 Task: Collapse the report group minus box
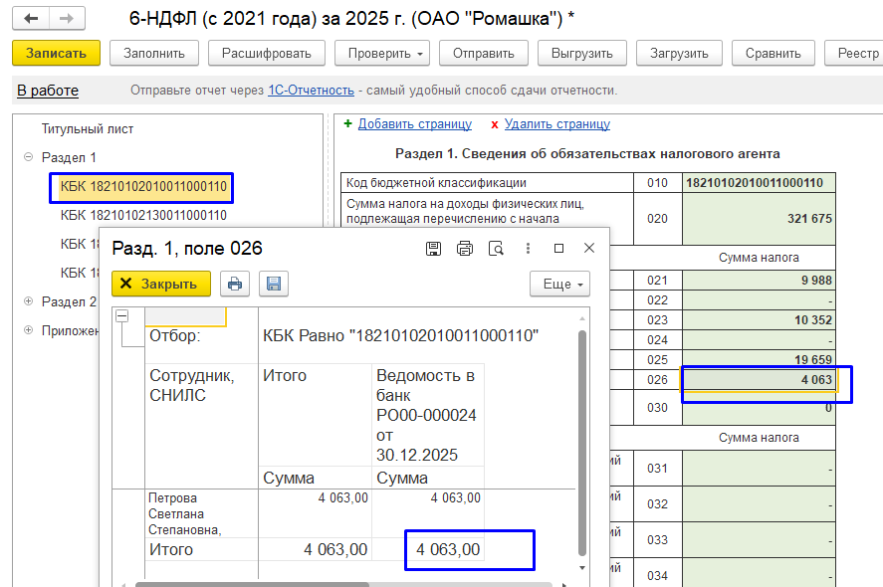[x=122, y=316]
